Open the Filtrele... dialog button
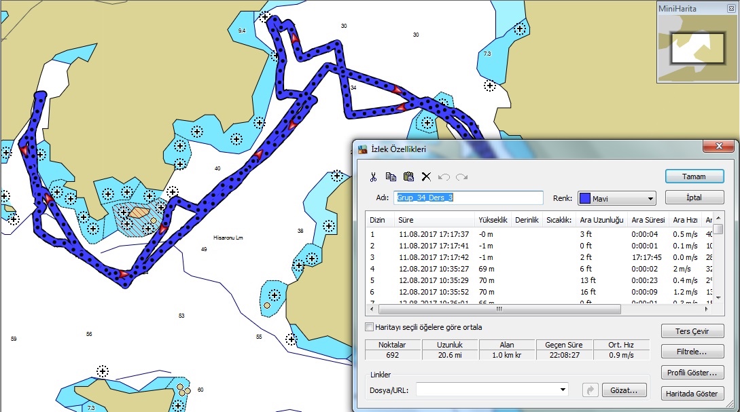This screenshot has width=740, height=412. [692, 352]
